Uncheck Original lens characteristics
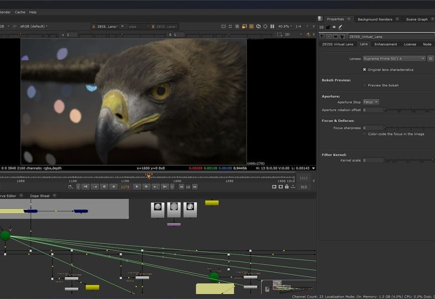This screenshot has width=435, height=299. pyautogui.click(x=364, y=70)
